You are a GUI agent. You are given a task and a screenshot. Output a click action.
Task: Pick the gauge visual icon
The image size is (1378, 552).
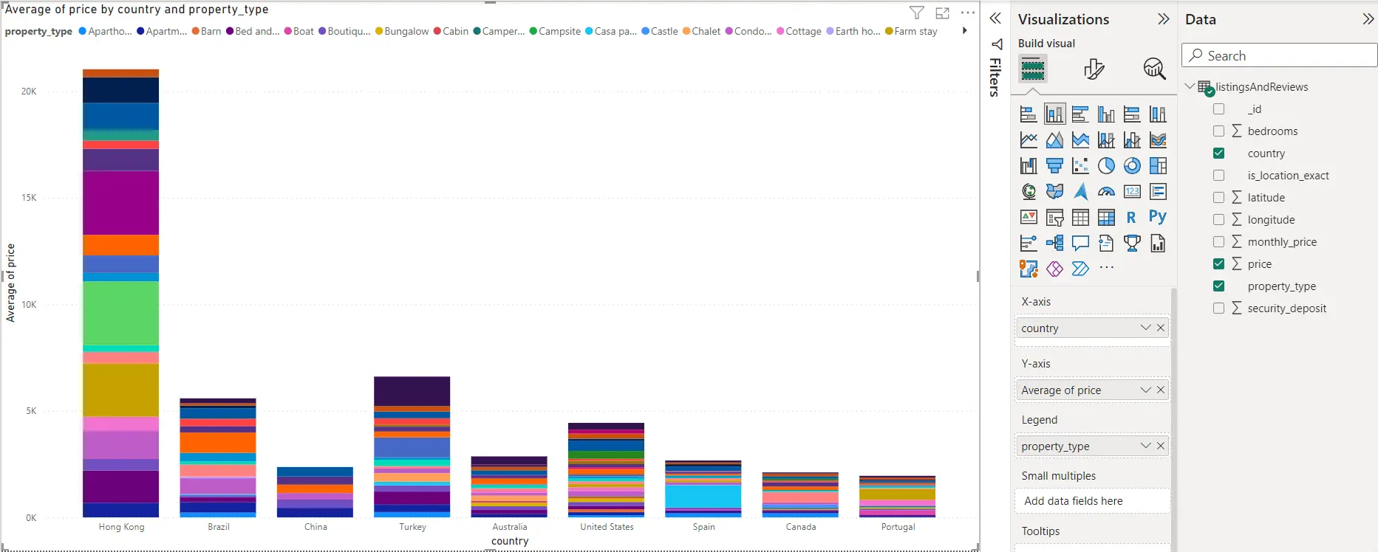point(1106,192)
